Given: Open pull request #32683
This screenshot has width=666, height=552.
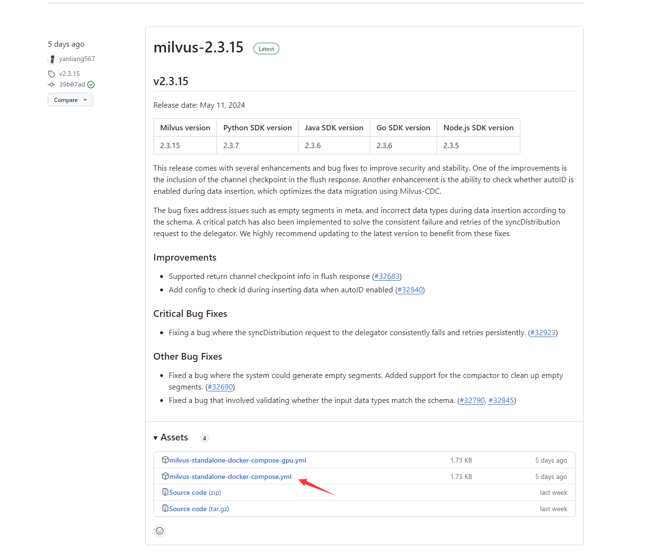Looking at the screenshot, I should (387, 276).
